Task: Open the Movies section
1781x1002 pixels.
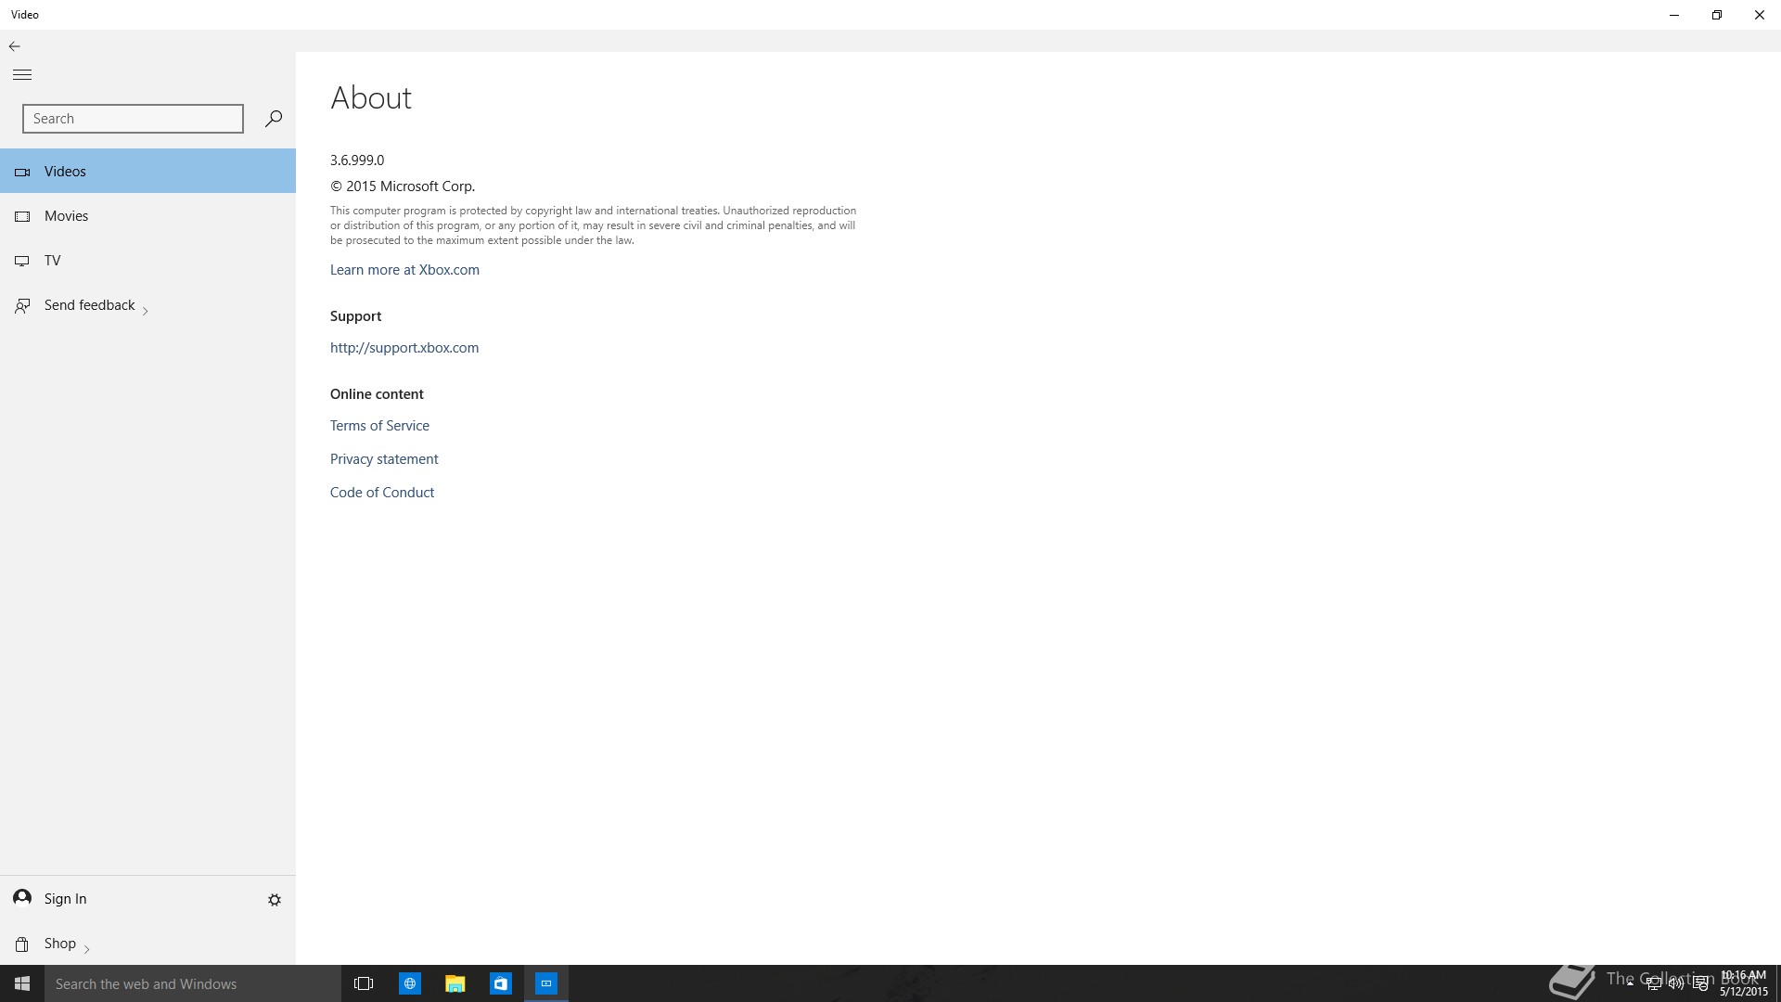Action: [147, 215]
